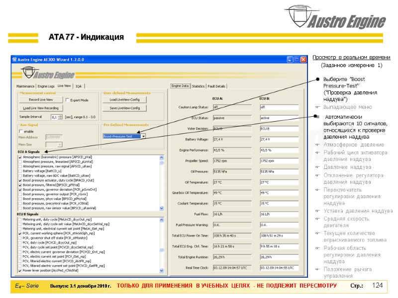Screen dimensions: 398x298
Task: Open the Statistics tab
Action: (x=198, y=86)
